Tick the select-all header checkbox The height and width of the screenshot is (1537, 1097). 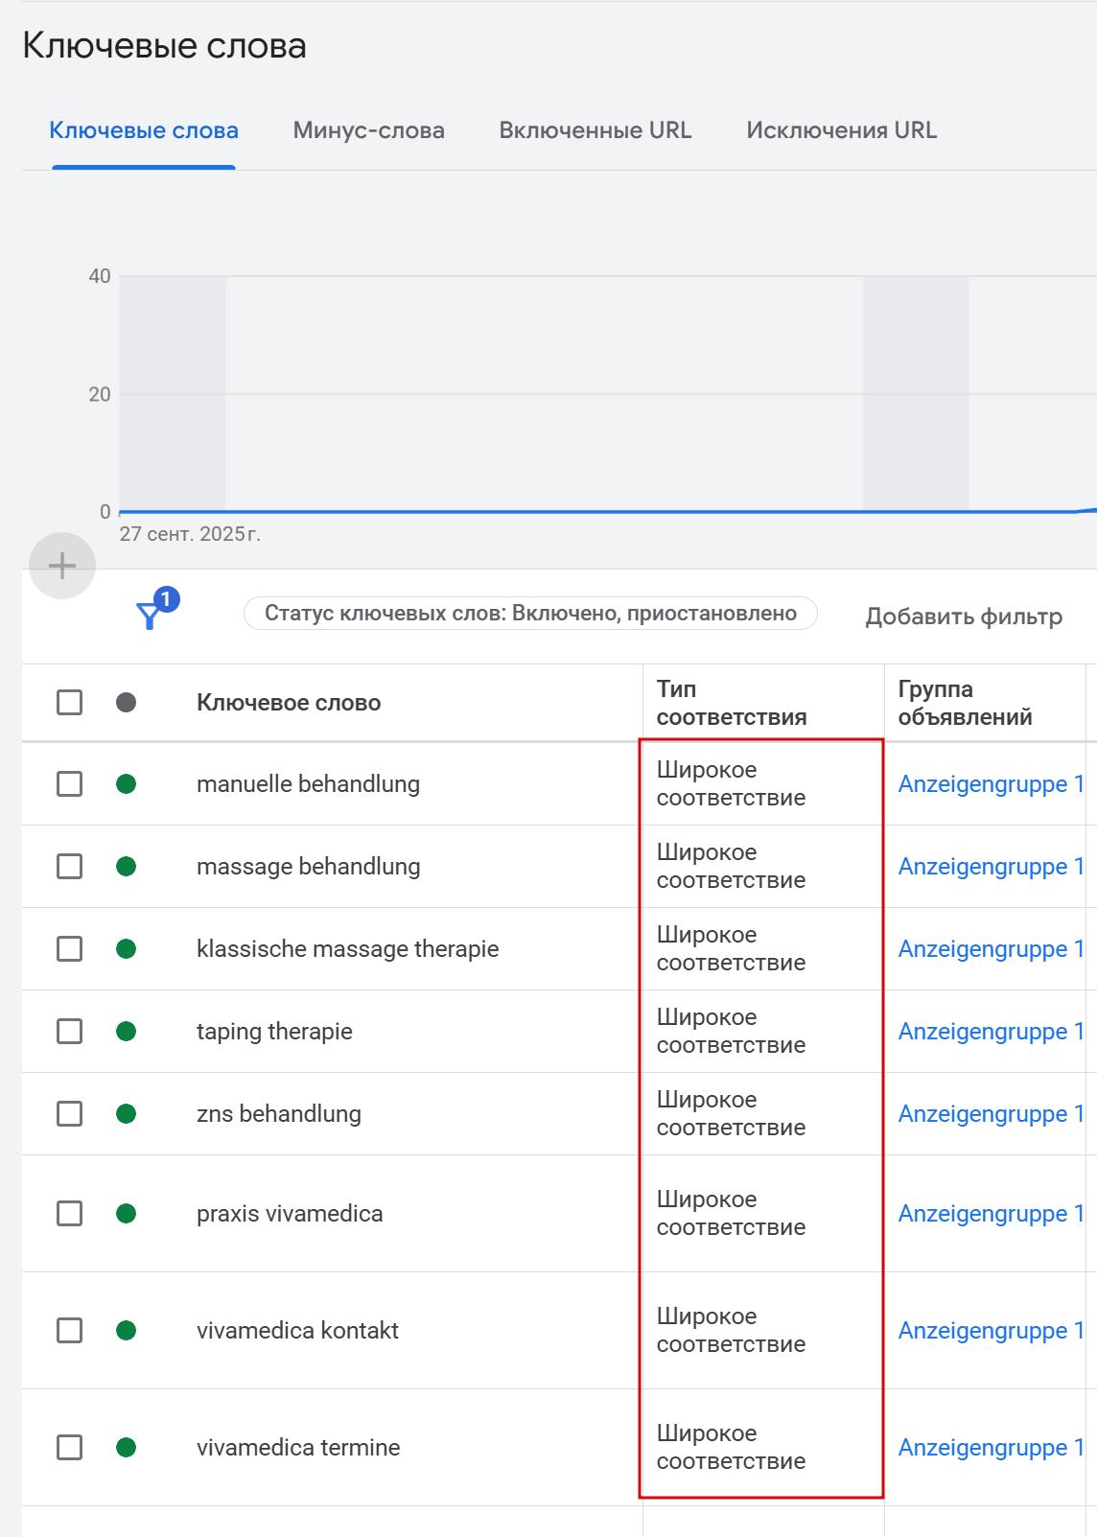pyautogui.click(x=69, y=703)
